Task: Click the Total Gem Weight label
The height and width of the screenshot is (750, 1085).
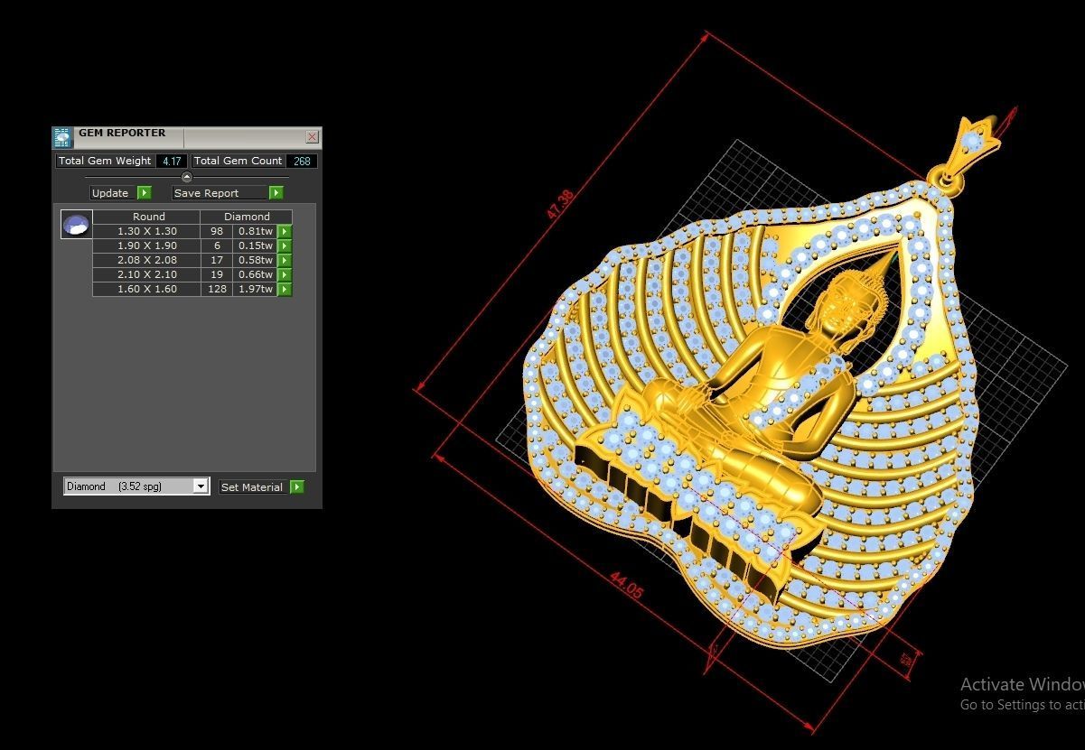Action: click(105, 161)
